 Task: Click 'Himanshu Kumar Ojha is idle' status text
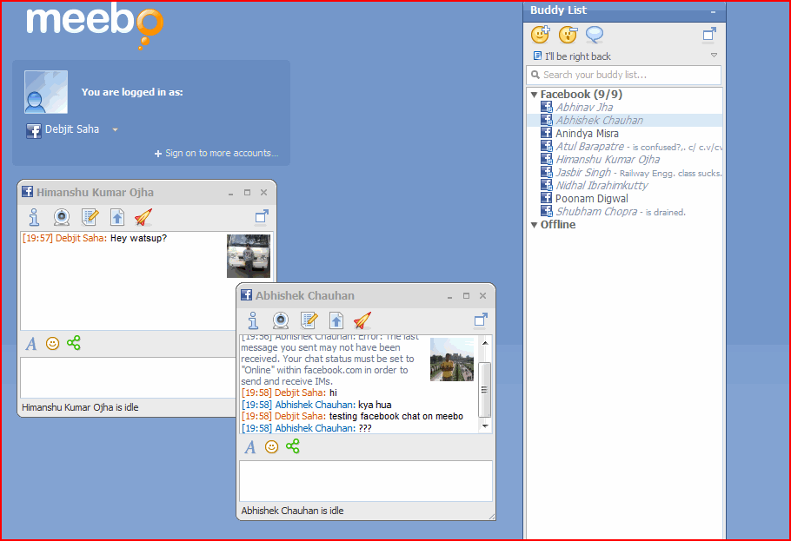[80, 407]
